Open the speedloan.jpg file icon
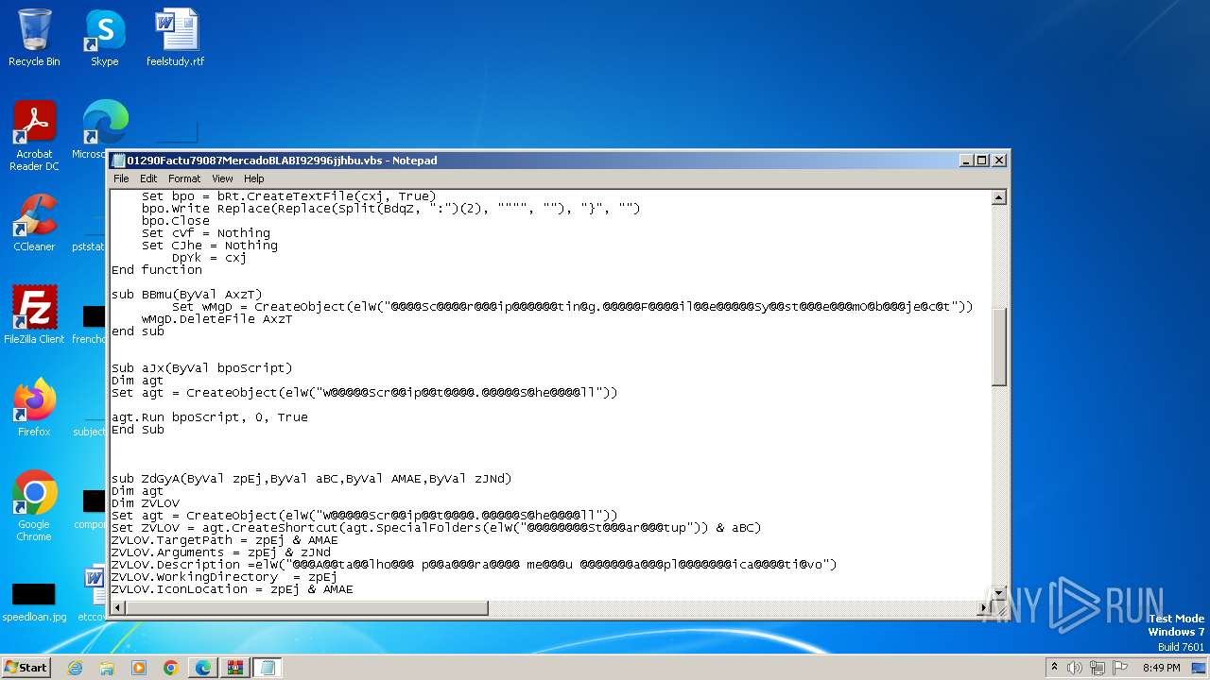This screenshot has width=1210, height=680. 34,601
